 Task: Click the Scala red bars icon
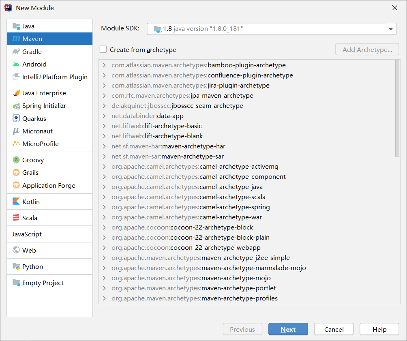pos(16,218)
